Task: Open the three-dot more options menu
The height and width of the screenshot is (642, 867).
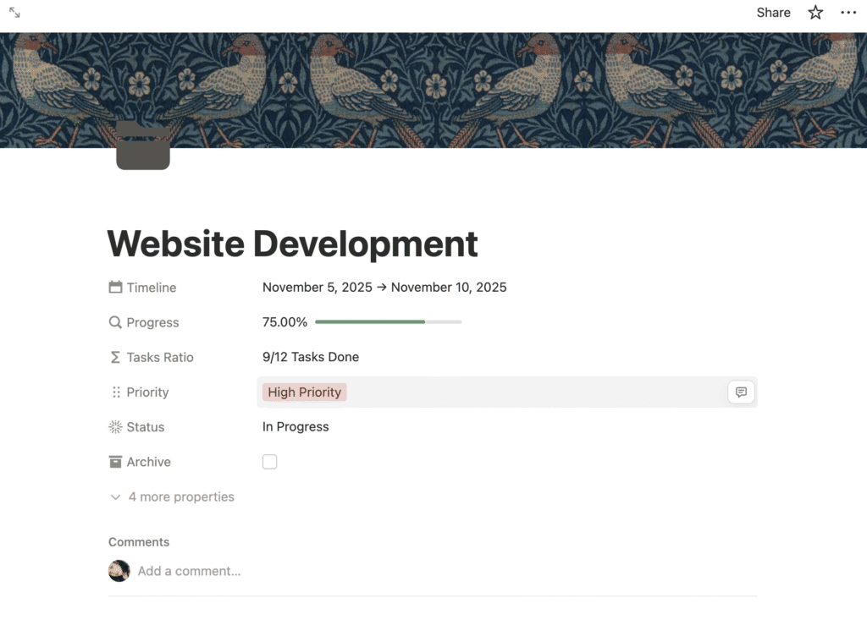Action: click(848, 13)
